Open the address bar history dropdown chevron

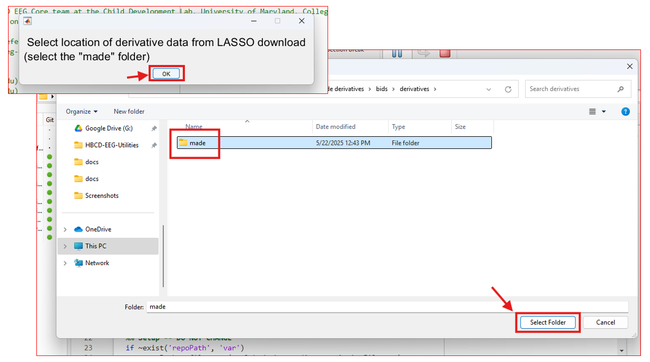[x=489, y=89]
